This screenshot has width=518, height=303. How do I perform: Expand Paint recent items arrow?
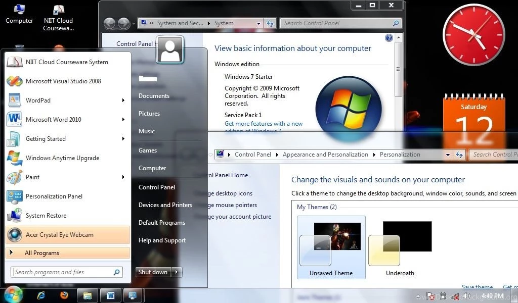click(x=123, y=177)
